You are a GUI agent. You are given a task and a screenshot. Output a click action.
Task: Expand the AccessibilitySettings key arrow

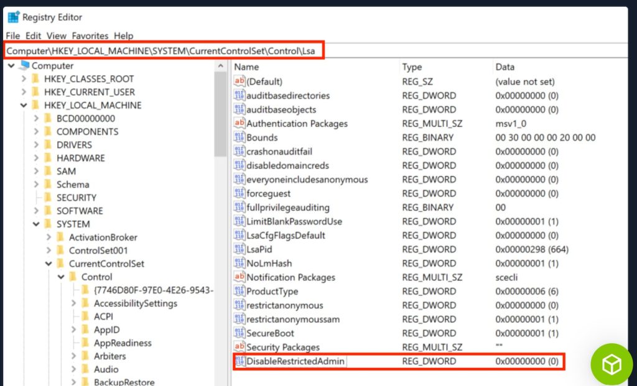click(x=73, y=303)
